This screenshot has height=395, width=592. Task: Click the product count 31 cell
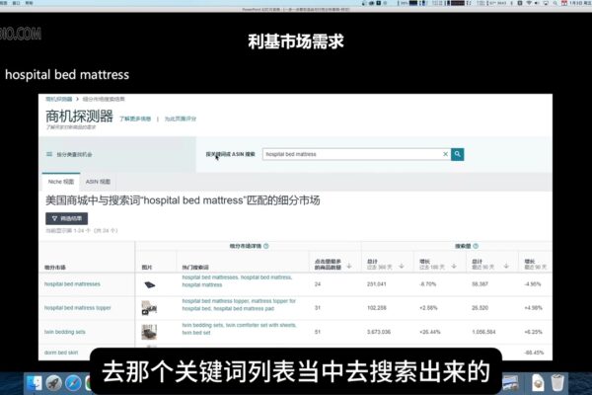point(318,308)
